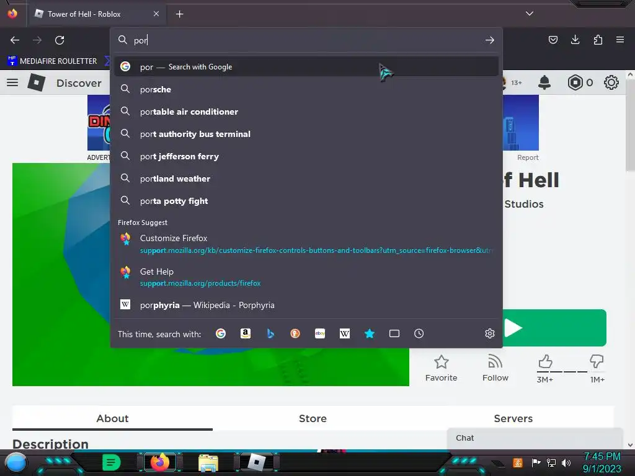The width and height of the screenshot is (635, 476).
Task: Open File Explorer on taskbar
Action: [x=208, y=462]
